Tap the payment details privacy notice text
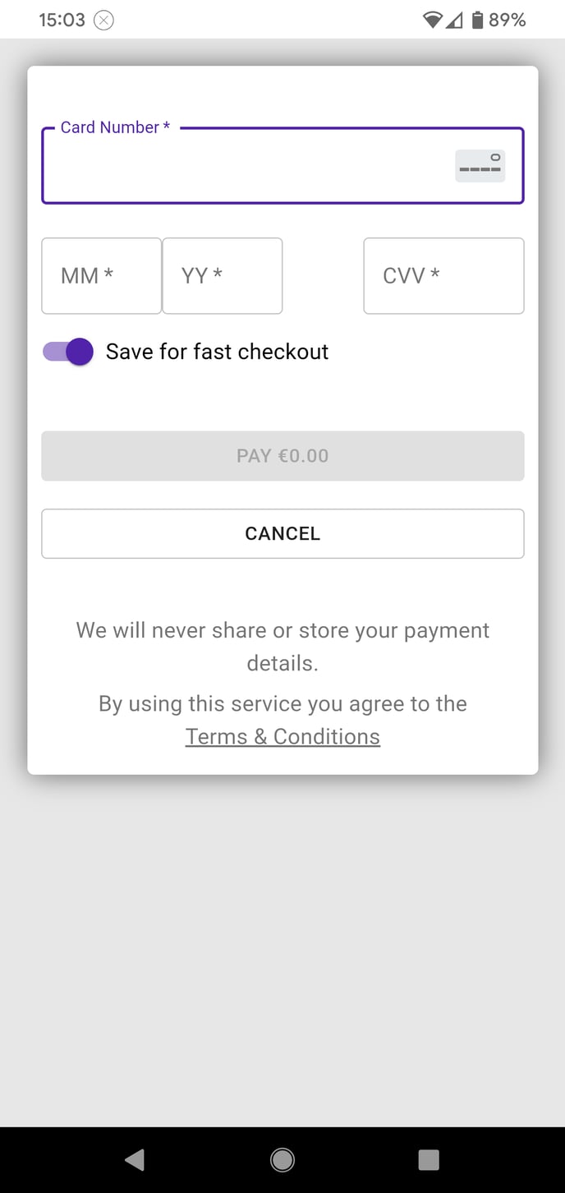This screenshot has width=565, height=1193. [x=282, y=647]
